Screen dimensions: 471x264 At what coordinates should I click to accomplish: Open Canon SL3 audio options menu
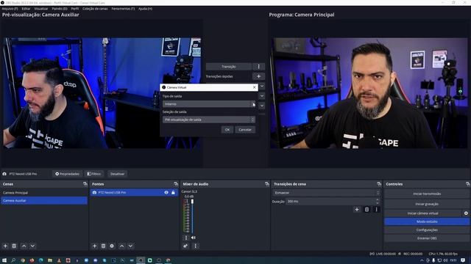(x=186, y=238)
